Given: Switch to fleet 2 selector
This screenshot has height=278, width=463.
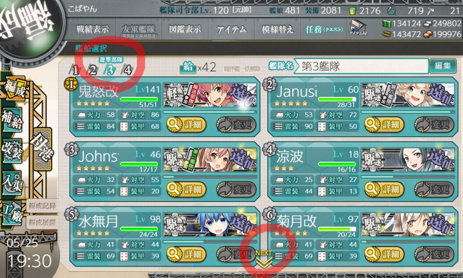Looking at the screenshot, I should (x=92, y=70).
